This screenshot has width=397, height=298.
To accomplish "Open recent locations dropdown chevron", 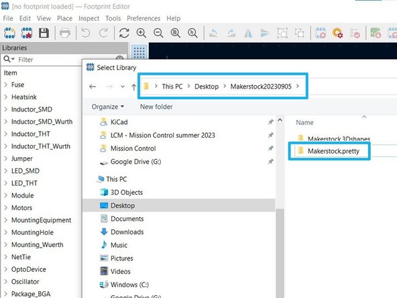I will click(x=123, y=87).
